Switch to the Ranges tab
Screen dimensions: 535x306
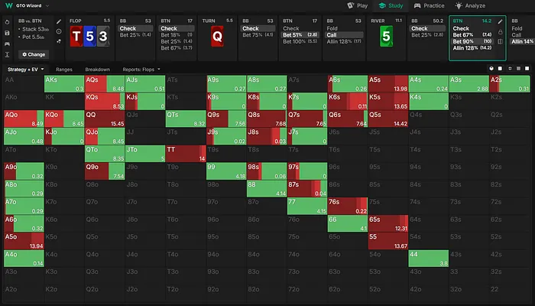point(64,69)
